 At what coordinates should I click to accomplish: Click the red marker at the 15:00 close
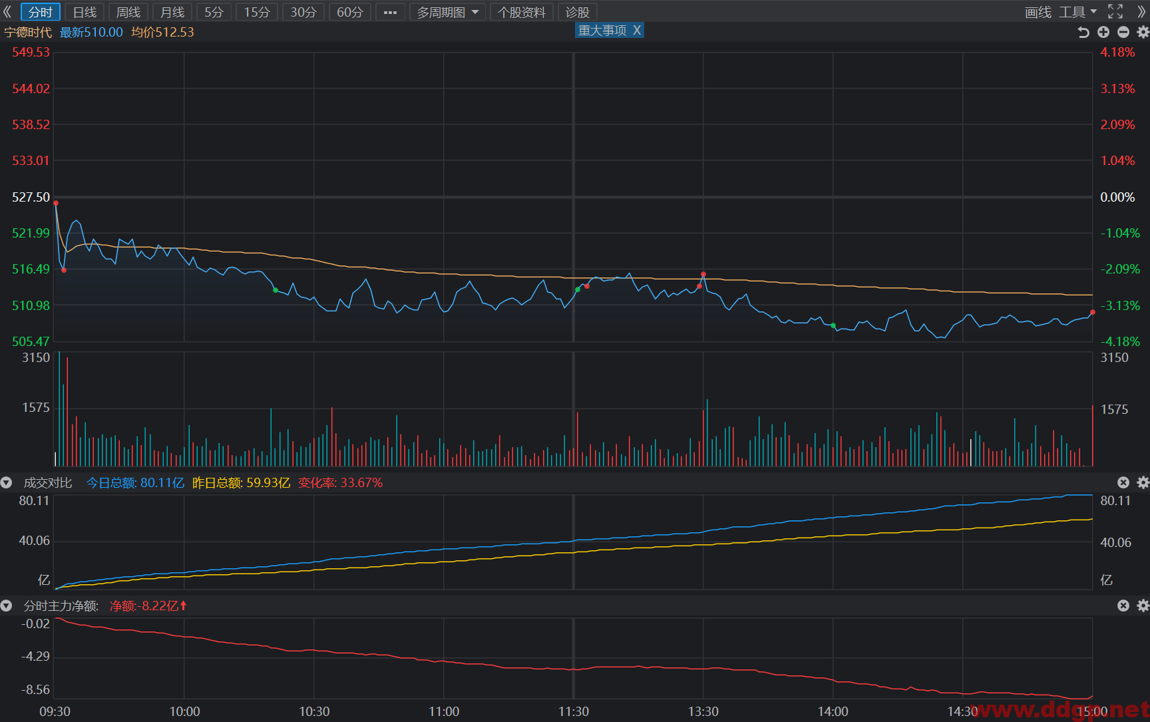pyautogui.click(x=1093, y=312)
